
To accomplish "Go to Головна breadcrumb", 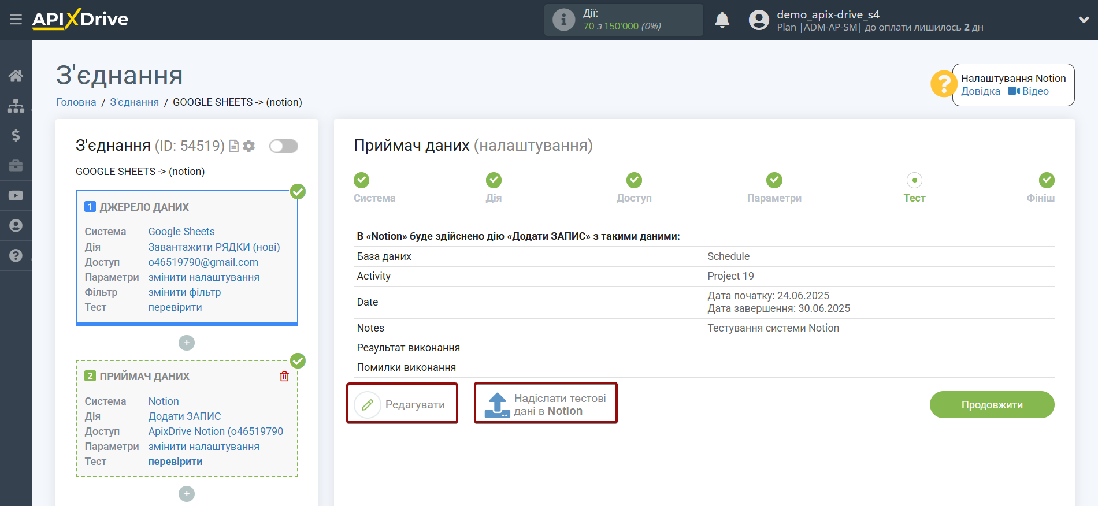I will point(76,102).
